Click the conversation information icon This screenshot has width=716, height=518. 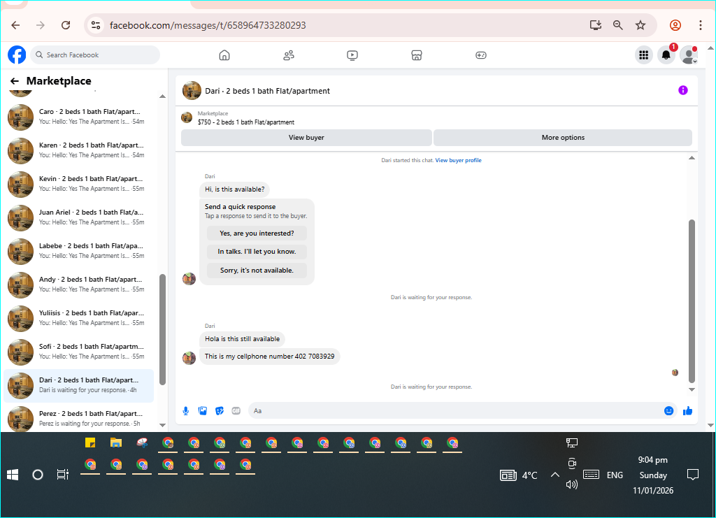click(x=682, y=90)
